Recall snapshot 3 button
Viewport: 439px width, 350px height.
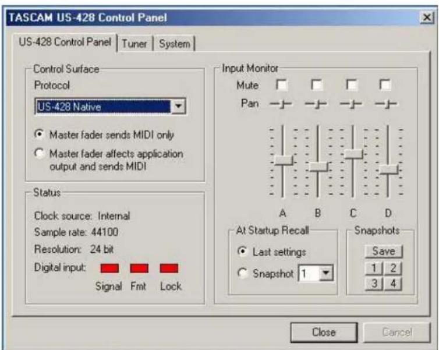point(374,284)
